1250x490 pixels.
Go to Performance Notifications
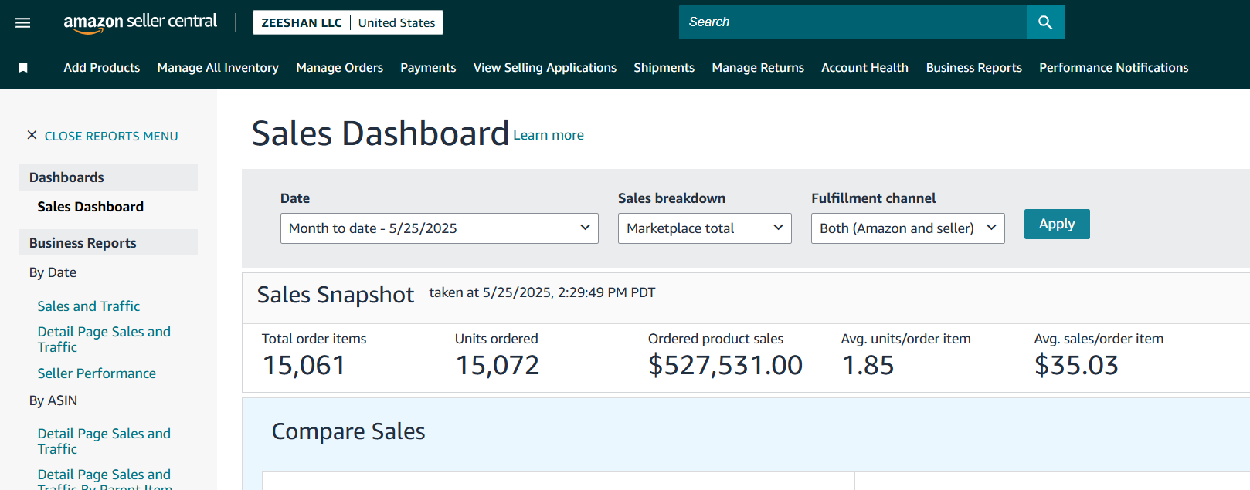tap(1113, 68)
